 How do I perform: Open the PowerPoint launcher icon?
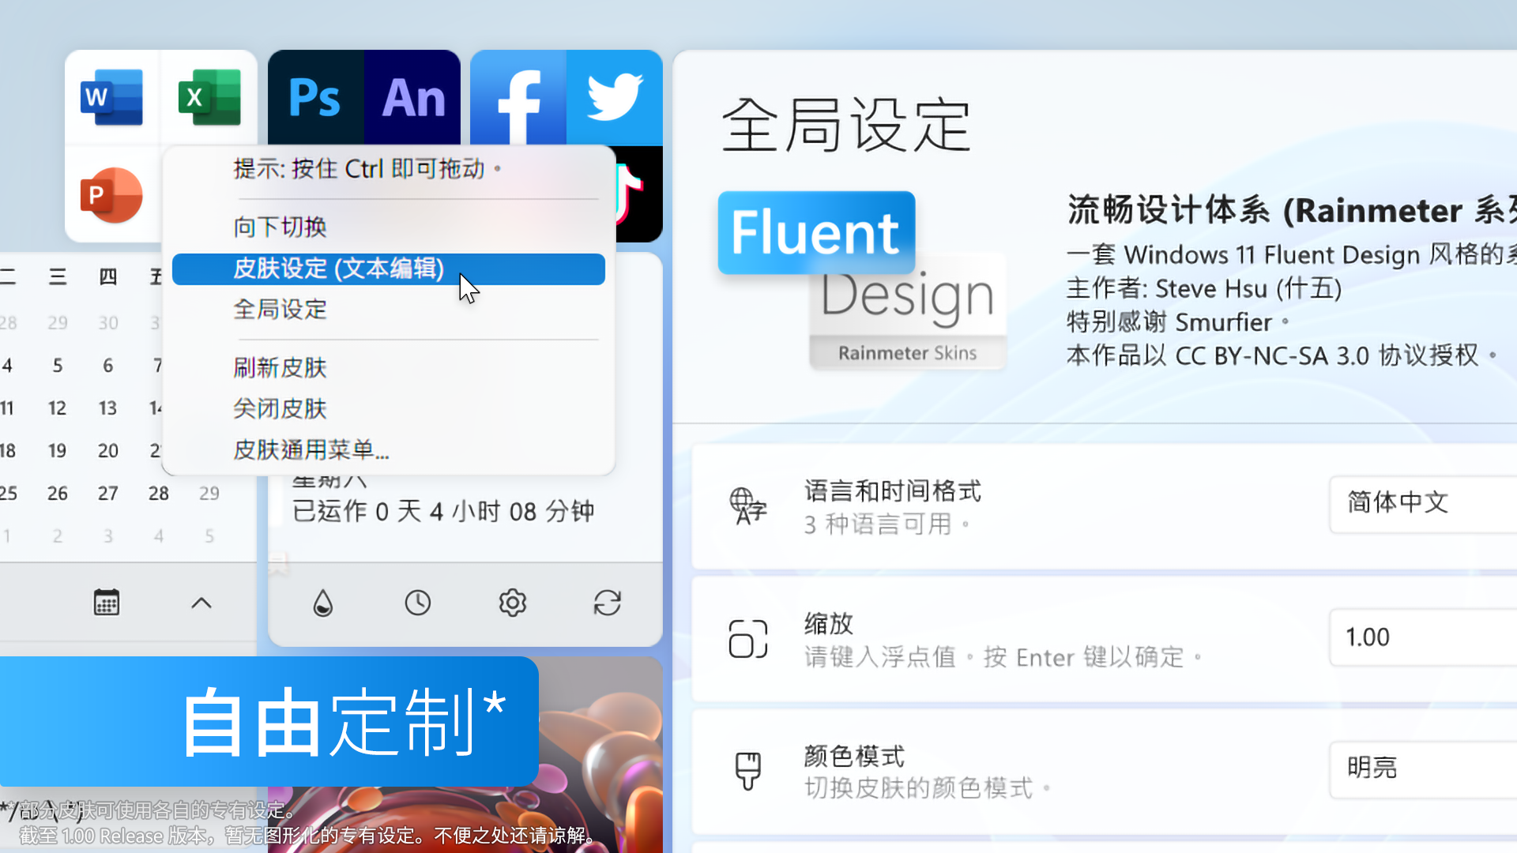pos(111,195)
